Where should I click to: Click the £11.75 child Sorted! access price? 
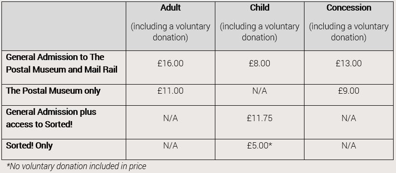(x=260, y=118)
